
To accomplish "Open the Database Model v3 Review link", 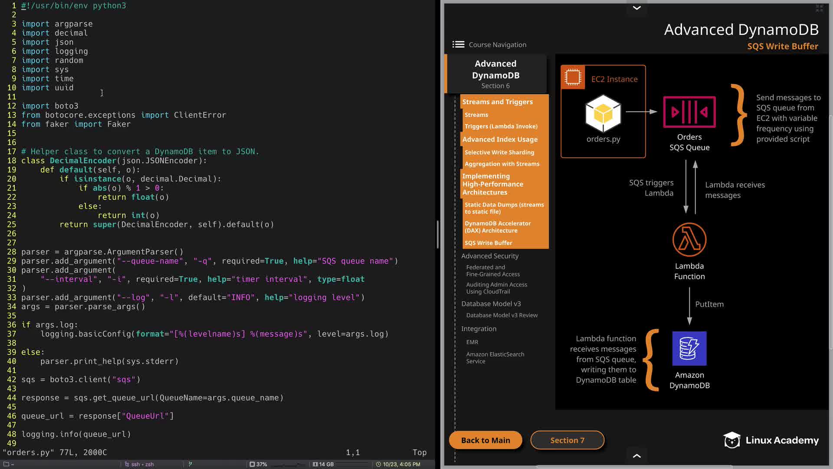I will pyautogui.click(x=502, y=315).
